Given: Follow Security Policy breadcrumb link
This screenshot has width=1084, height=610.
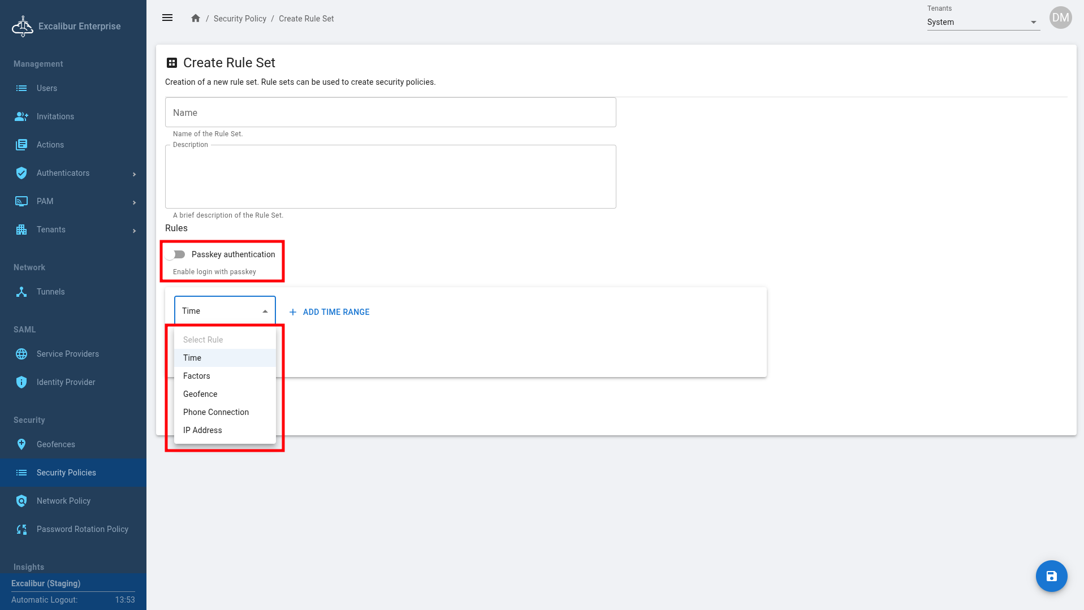Looking at the screenshot, I should tap(240, 19).
